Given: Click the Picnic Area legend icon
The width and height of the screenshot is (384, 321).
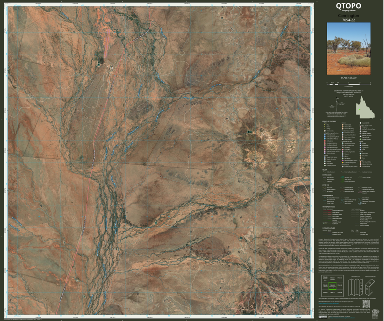Looking at the screenshot, I should click(x=325, y=163).
